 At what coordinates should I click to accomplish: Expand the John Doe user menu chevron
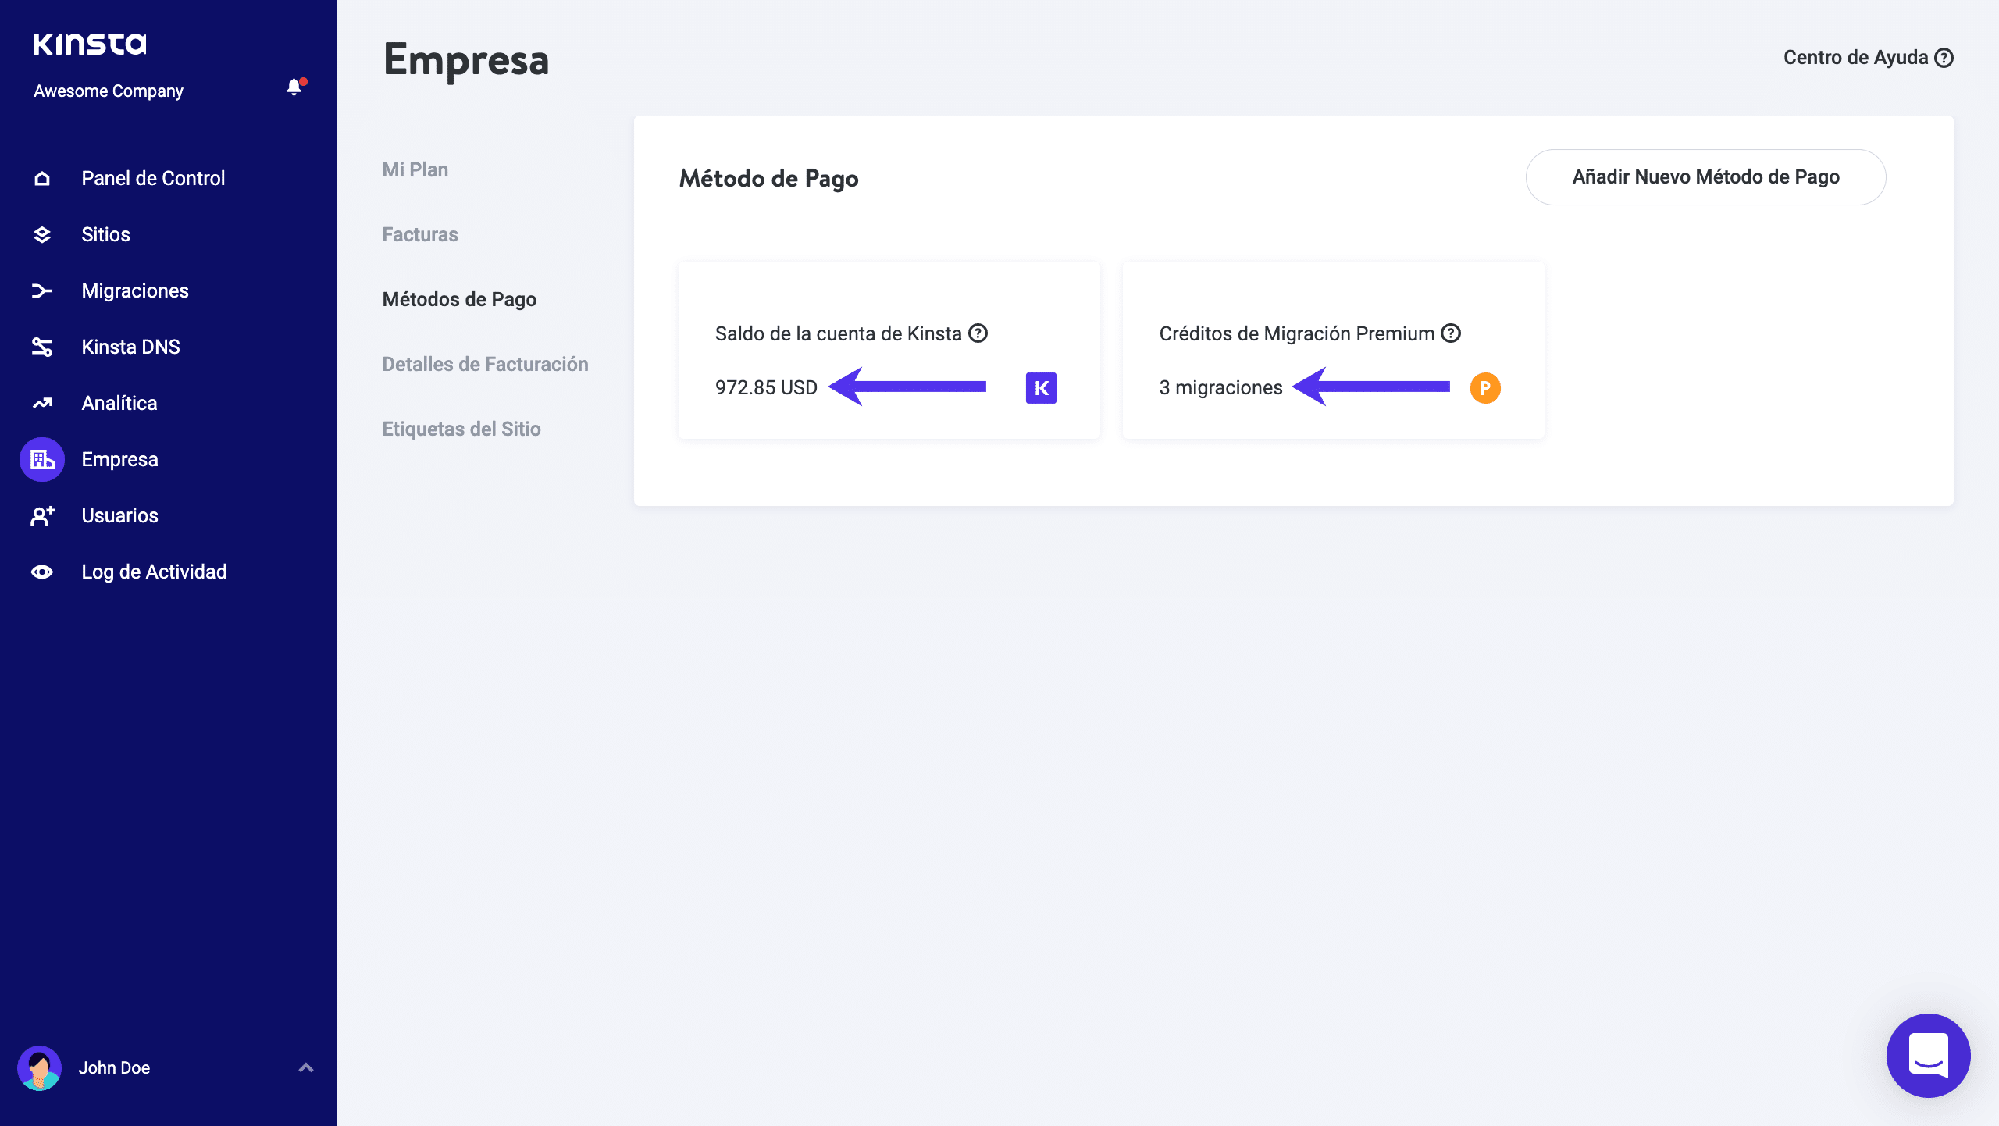306,1067
